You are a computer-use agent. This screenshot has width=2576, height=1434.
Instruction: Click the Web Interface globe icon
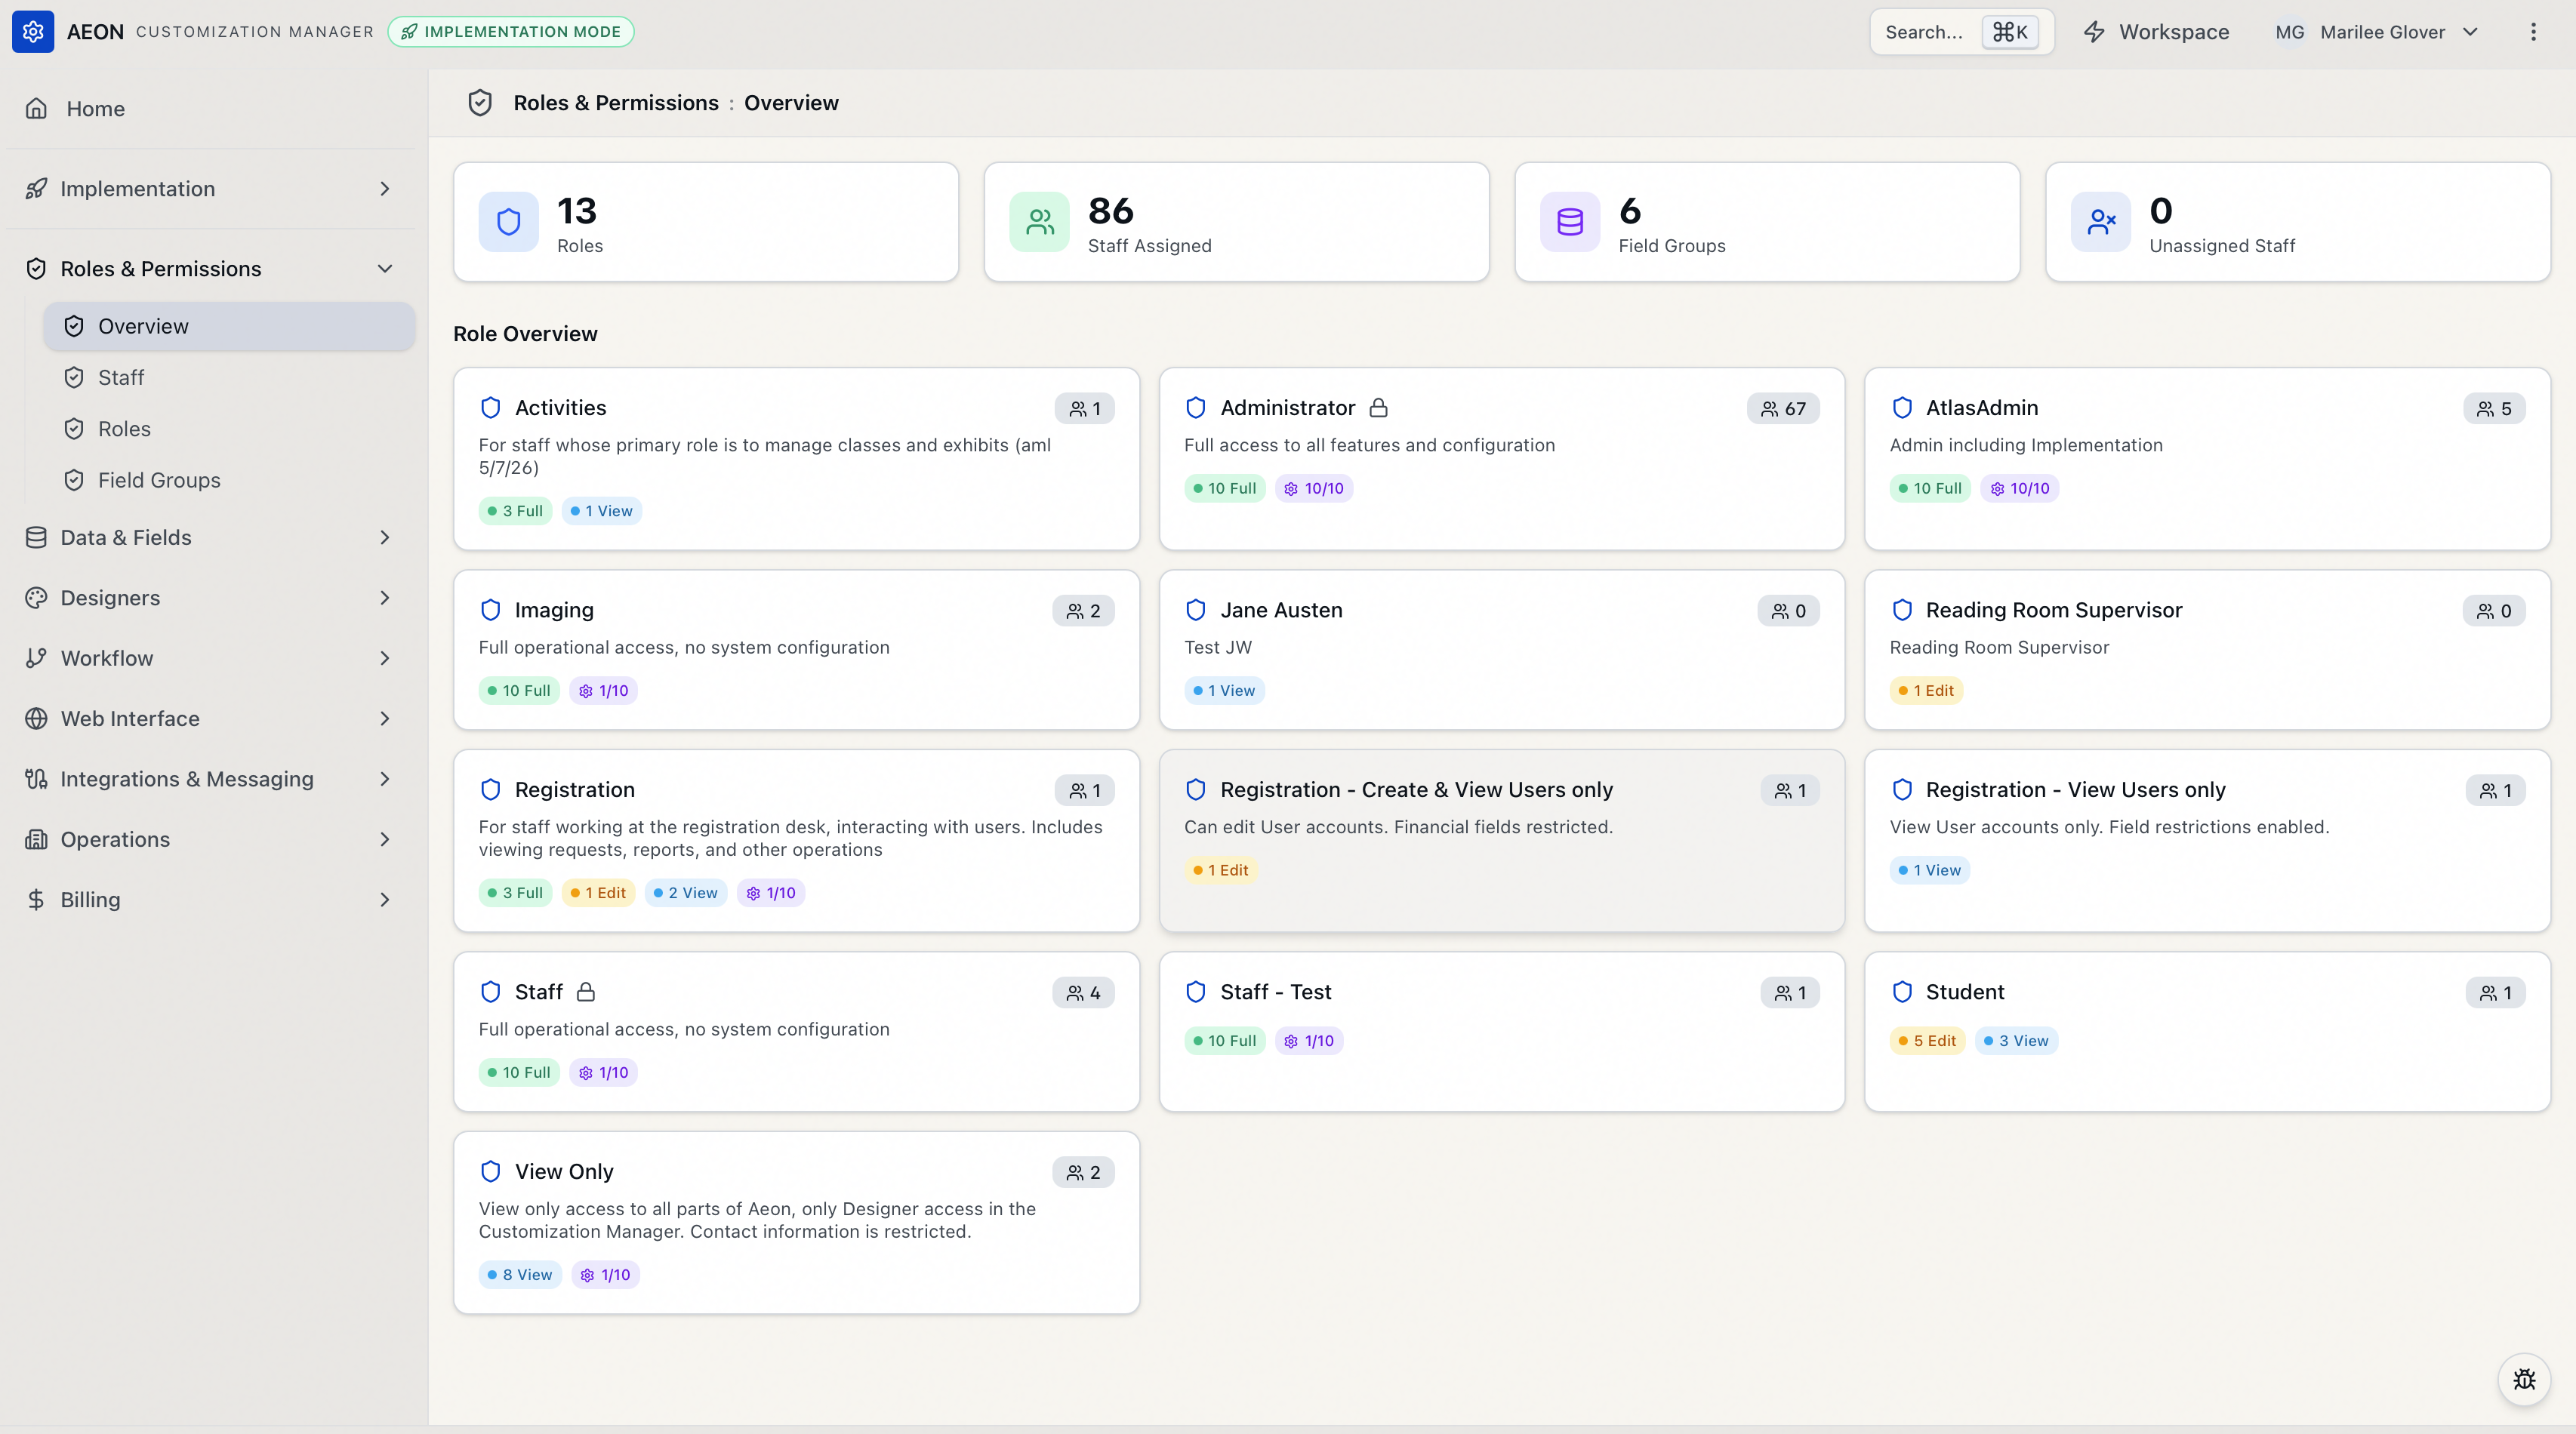pyautogui.click(x=36, y=718)
